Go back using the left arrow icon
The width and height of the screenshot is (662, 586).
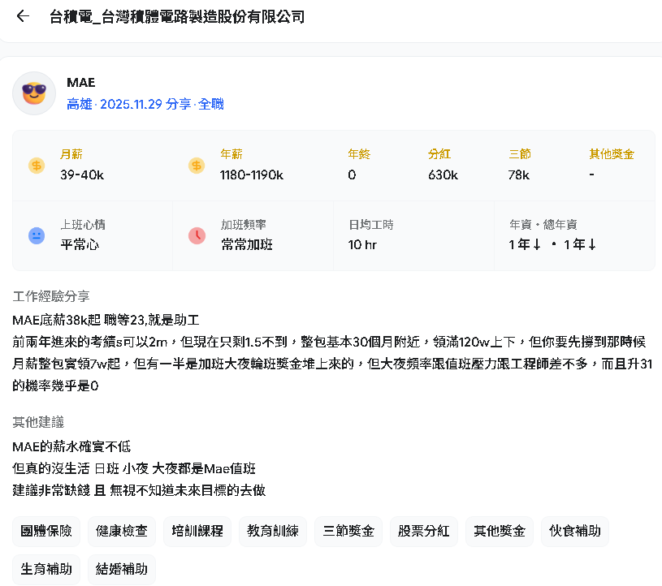(23, 16)
